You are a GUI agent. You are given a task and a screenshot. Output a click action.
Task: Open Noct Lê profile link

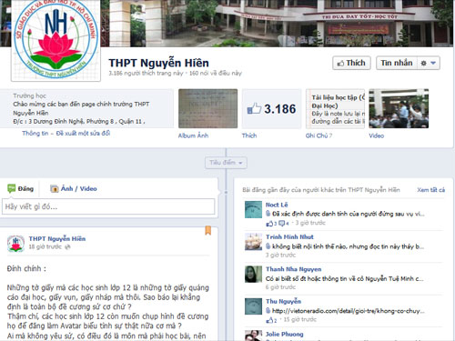coord(277,205)
